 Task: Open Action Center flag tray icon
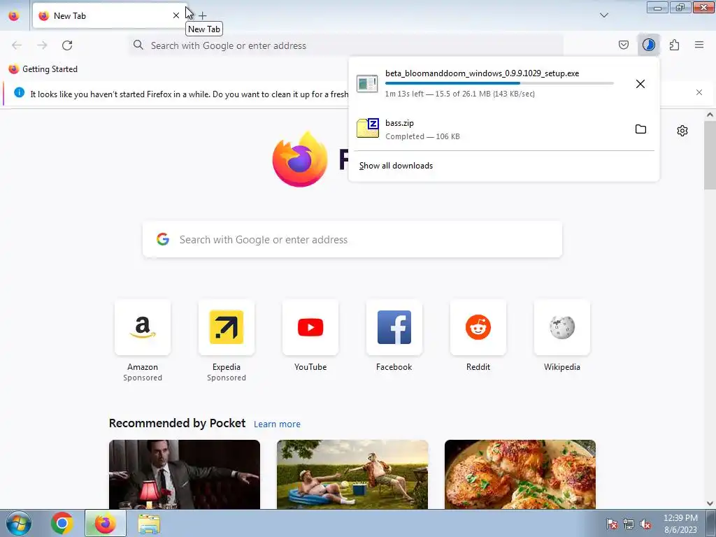pos(612,524)
